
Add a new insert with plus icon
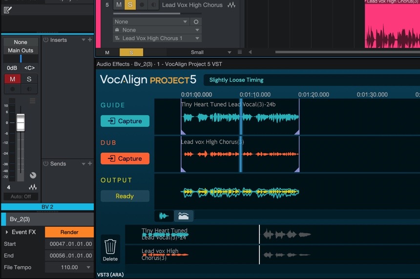pyautogui.click(x=90, y=40)
